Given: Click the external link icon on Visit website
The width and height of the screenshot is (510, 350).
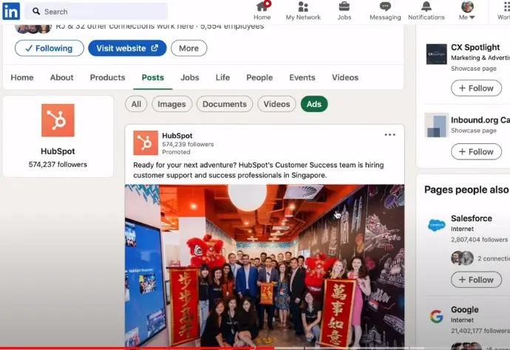Looking at the screenshot, I should click(154, 48).
